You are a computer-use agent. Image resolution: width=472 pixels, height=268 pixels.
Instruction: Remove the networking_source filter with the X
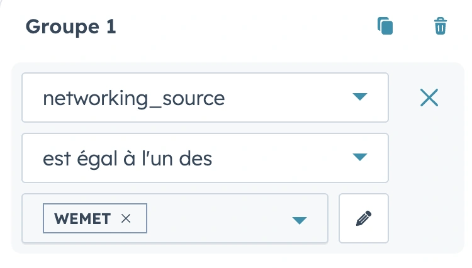click(x=429, y=98)
